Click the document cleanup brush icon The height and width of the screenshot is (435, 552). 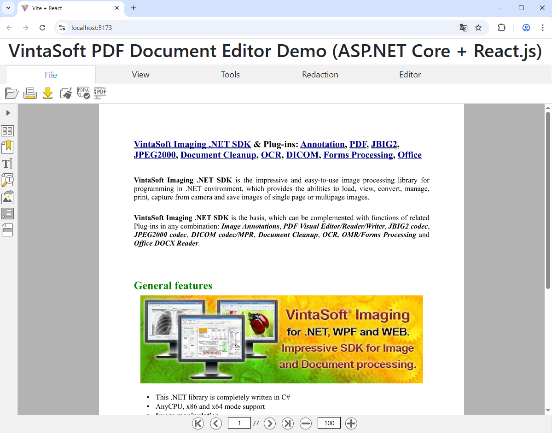click(66, 94)
